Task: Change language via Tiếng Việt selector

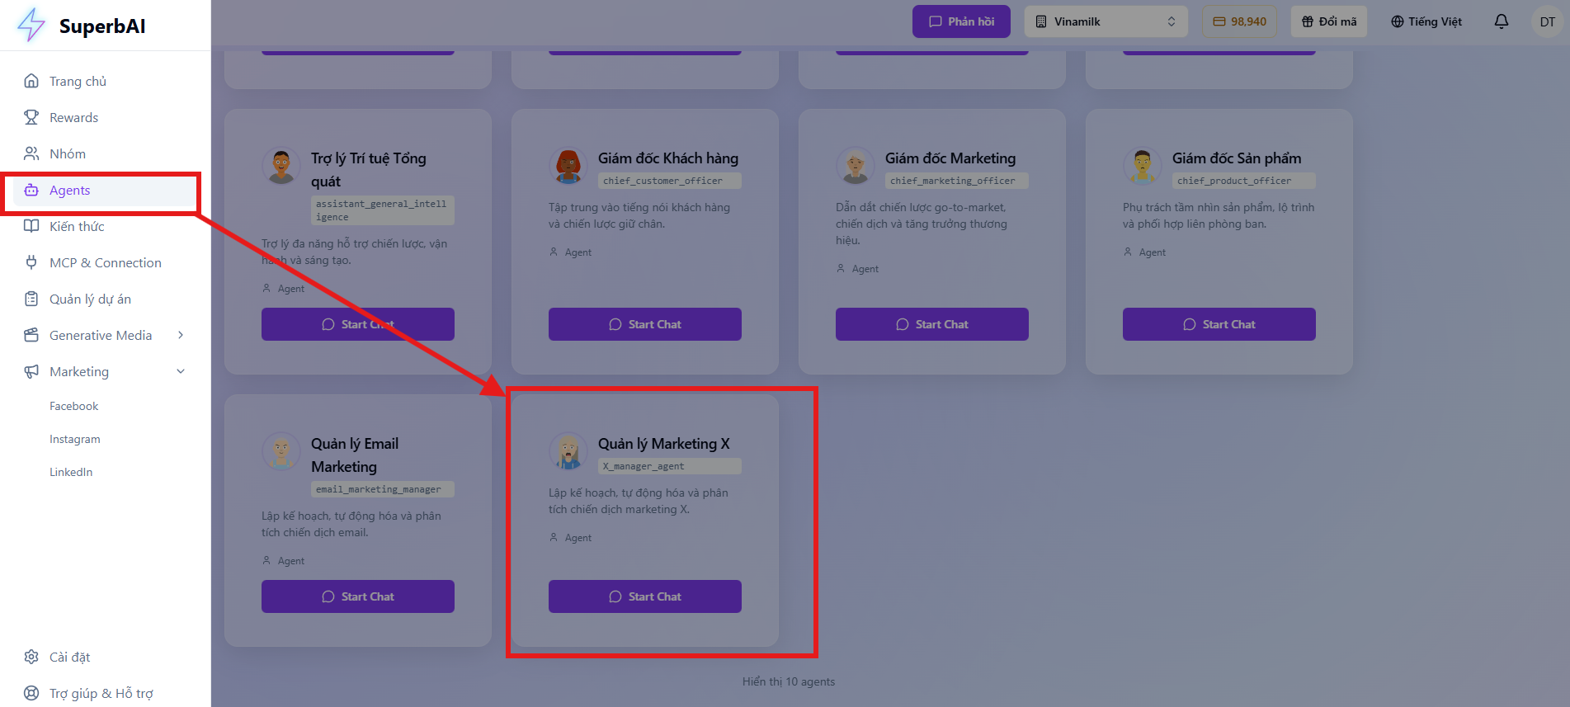Action: coord(1426,21)
